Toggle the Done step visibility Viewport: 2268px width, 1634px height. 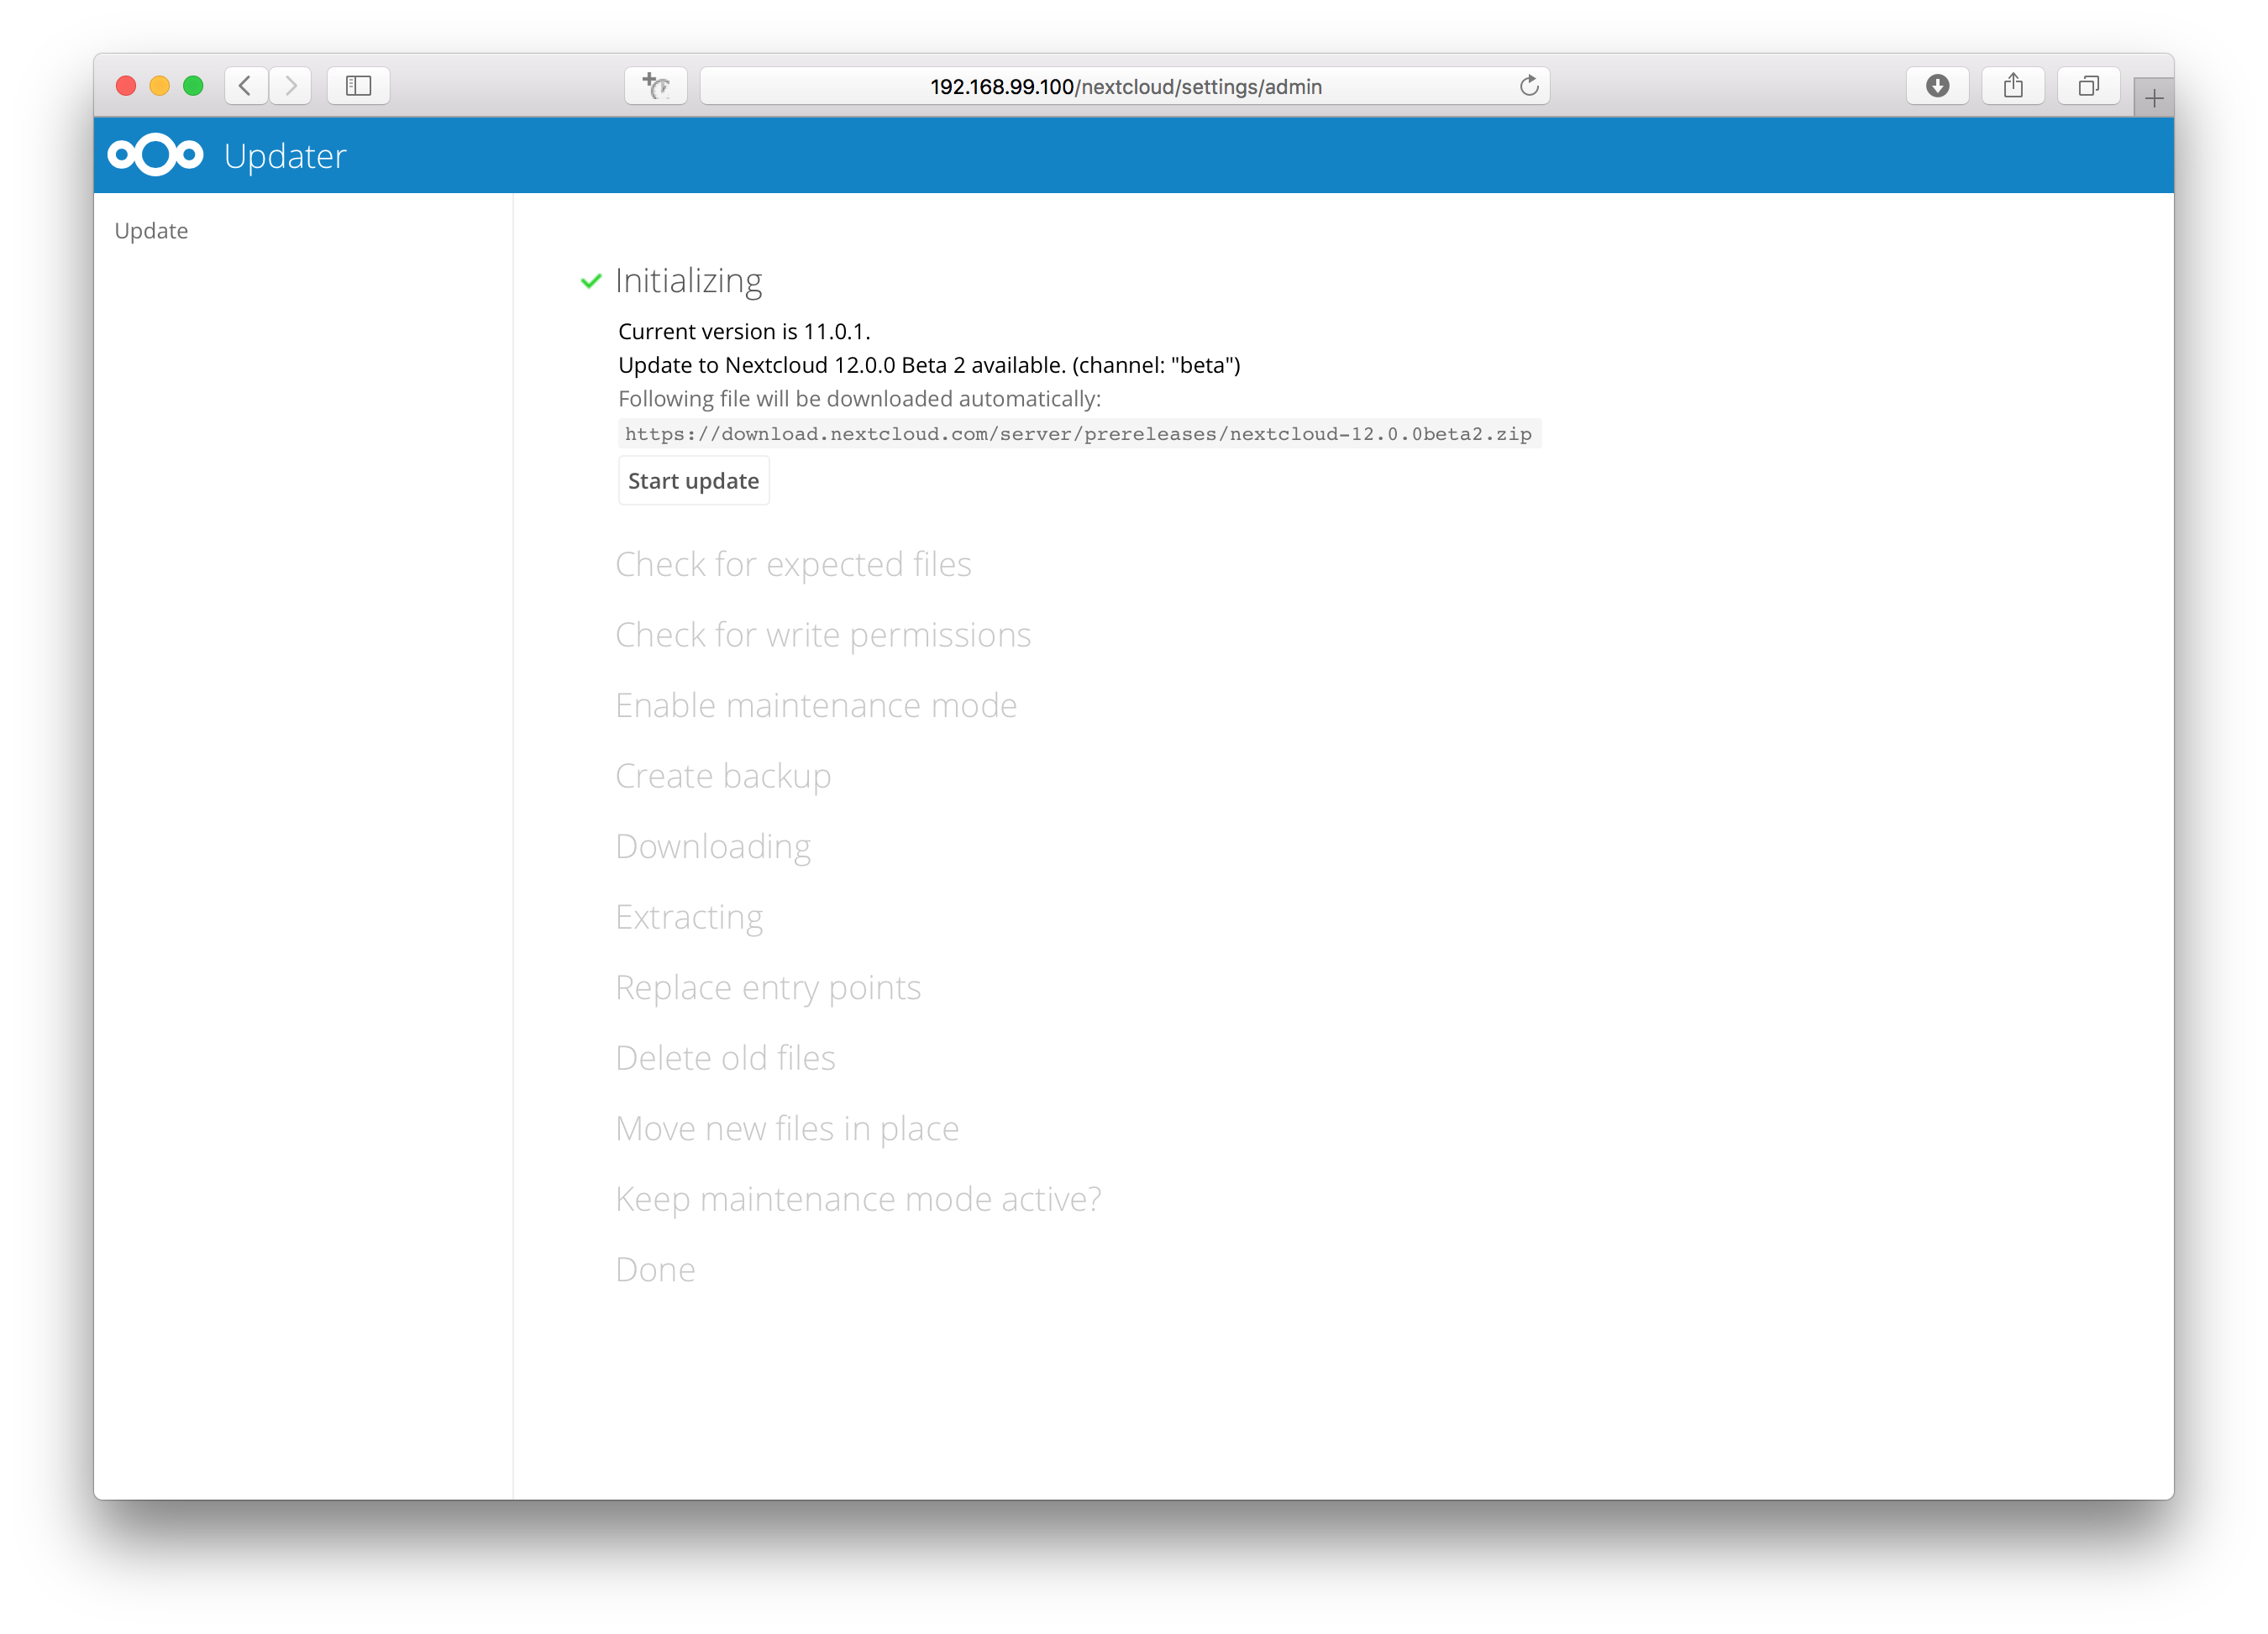(655, 1268)
